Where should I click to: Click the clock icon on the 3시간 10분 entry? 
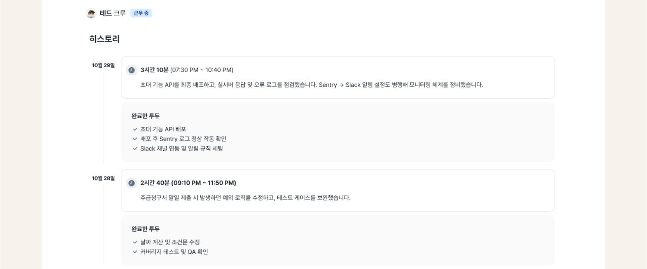click(x=131, y=70)
